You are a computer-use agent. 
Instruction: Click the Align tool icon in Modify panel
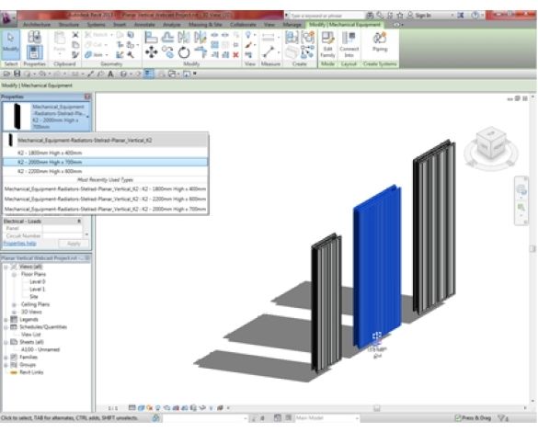tap(151, 37)
